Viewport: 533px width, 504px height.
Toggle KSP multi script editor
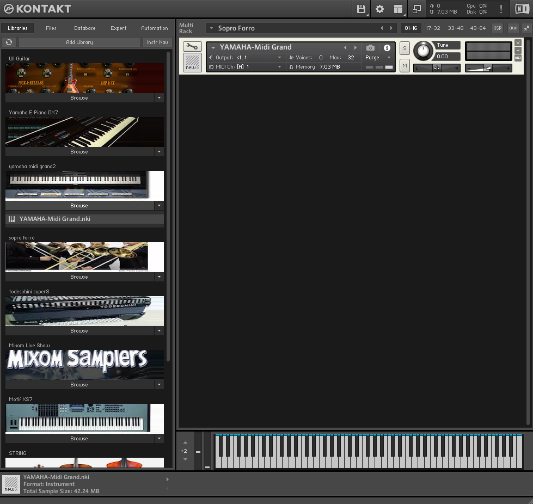pos(497,28)
